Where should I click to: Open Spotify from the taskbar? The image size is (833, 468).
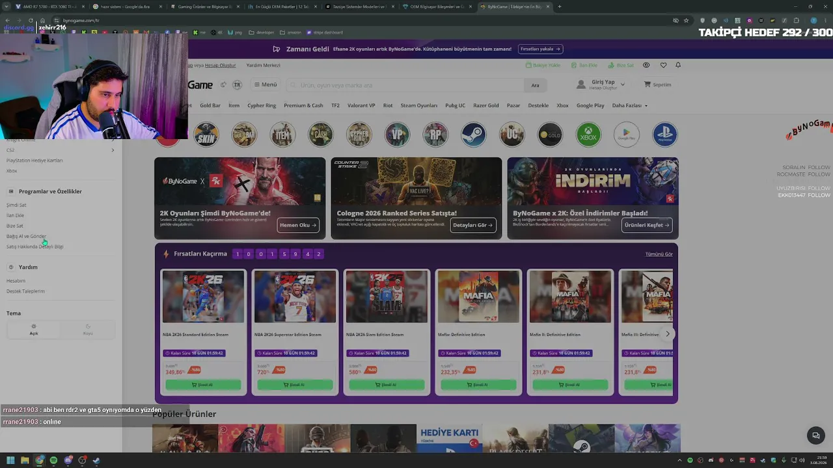(53, 461)
